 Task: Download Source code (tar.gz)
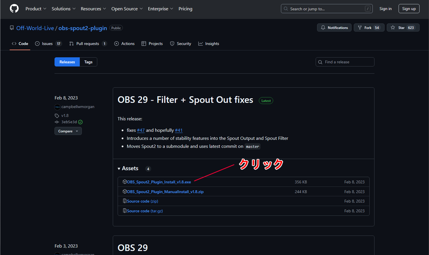point(145,211)
